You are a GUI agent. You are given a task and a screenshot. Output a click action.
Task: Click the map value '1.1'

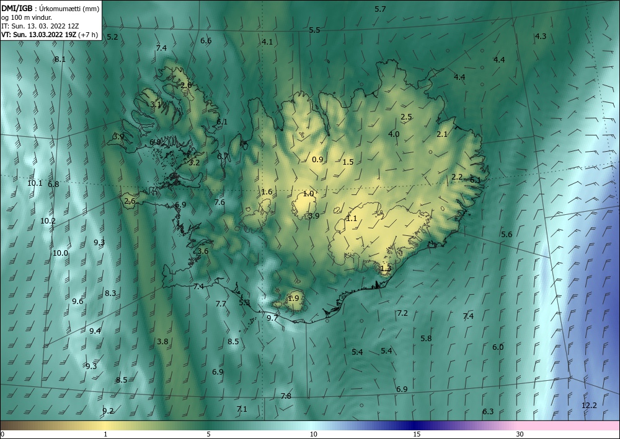352,219
